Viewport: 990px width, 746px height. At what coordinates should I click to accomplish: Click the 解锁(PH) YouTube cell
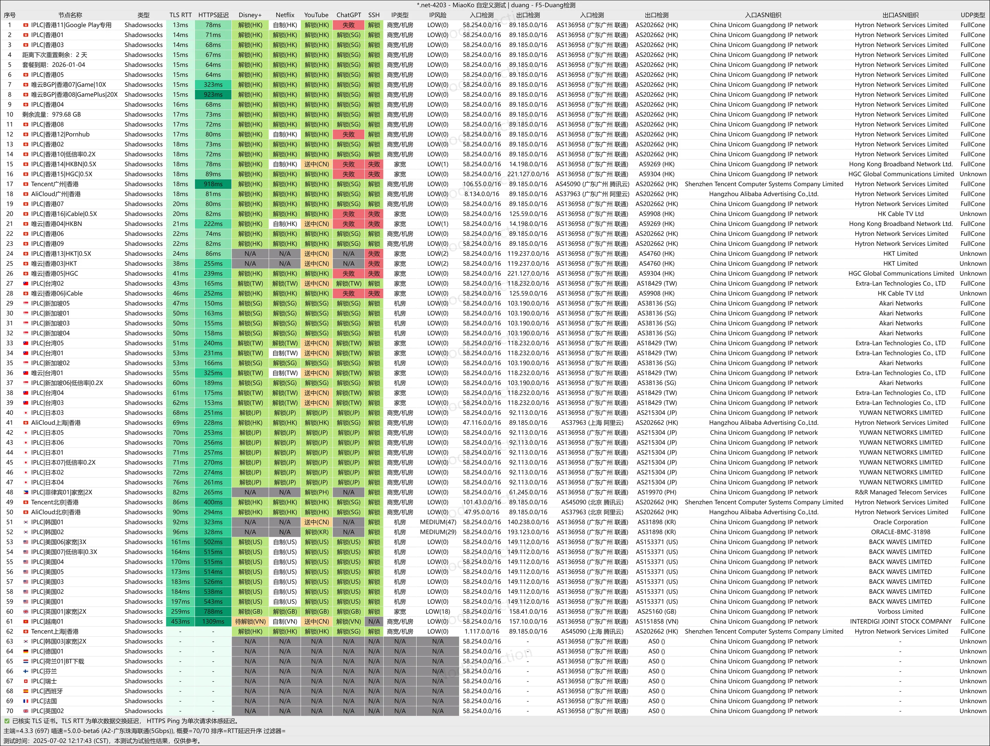pos(316,492)
